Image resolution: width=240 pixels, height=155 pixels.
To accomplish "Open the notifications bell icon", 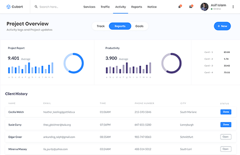I will (180, 6).
